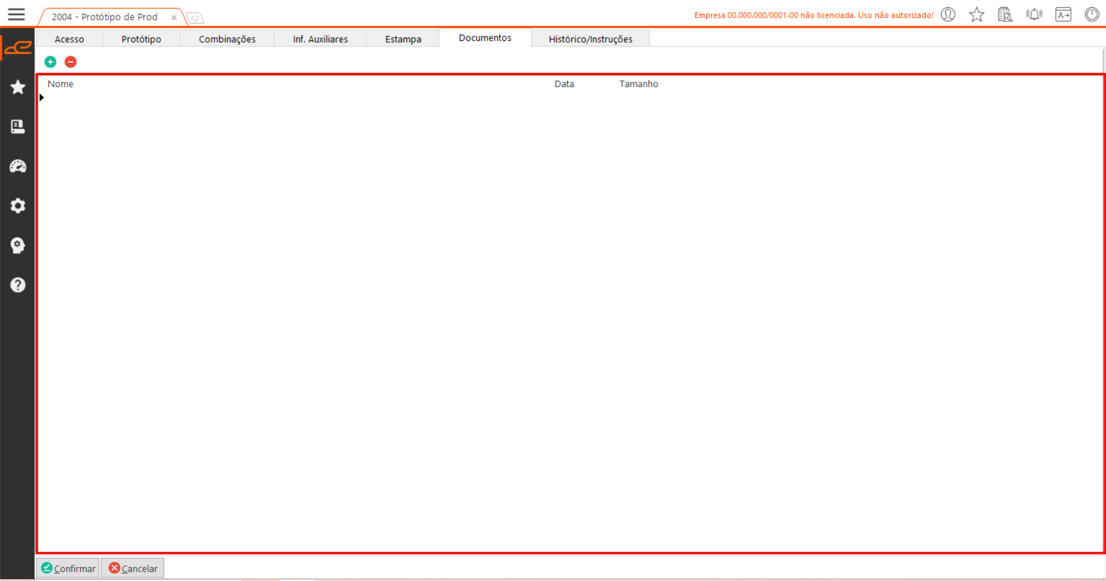Open settings gear in left sidebar
1106x581 pixels.
coord(18,206)
